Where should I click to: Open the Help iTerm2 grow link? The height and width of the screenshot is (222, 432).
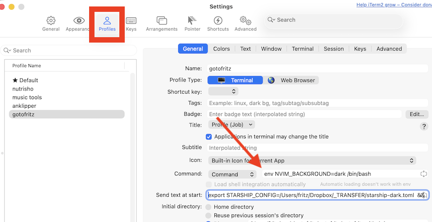[394, 5]
